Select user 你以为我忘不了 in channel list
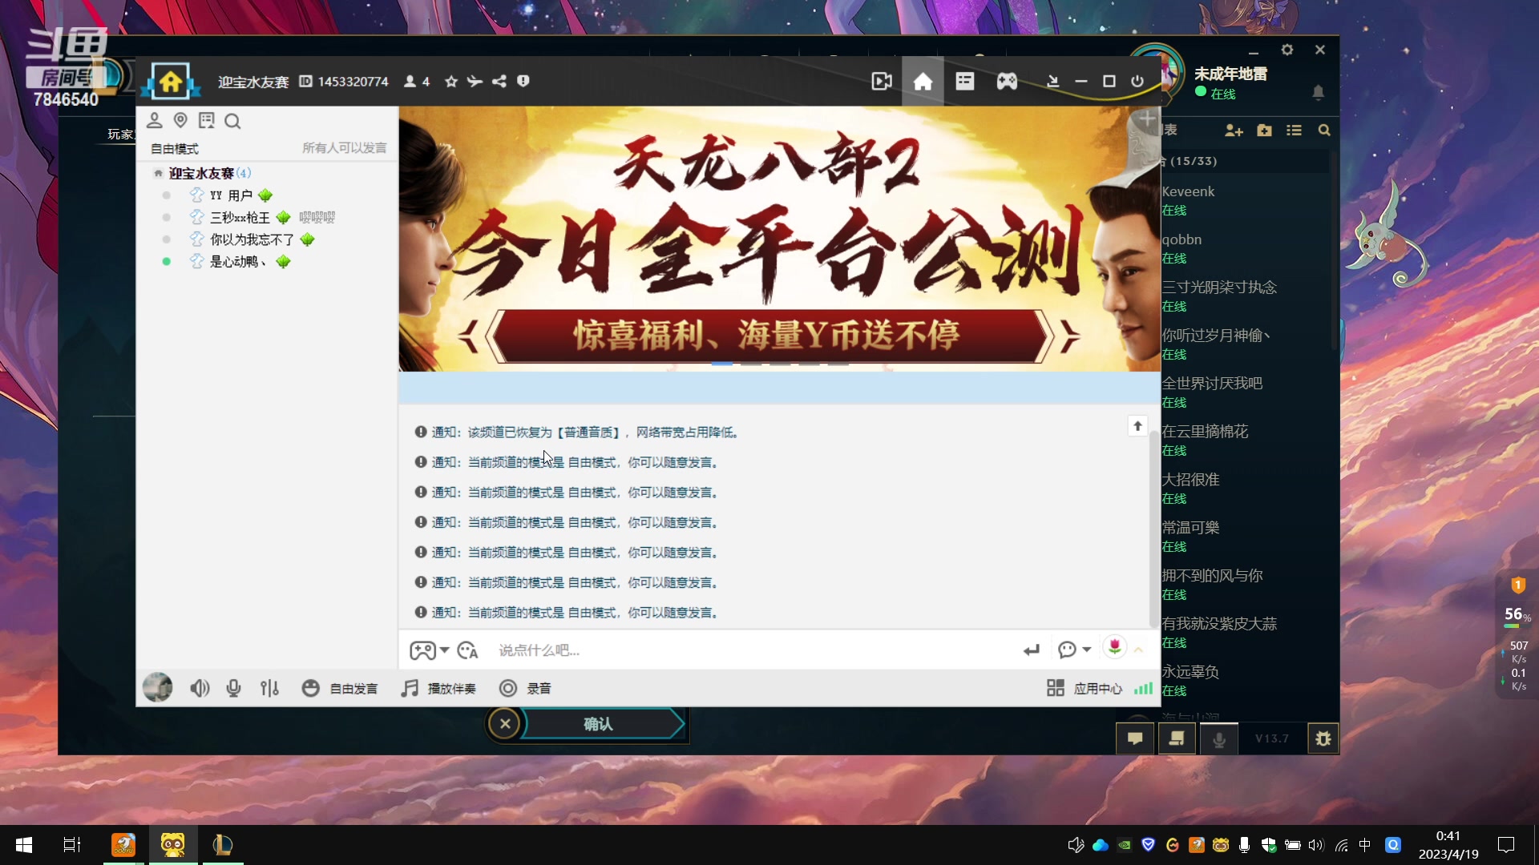The image size is (1539, 865). pyautogui.click(x=252, y=239)
